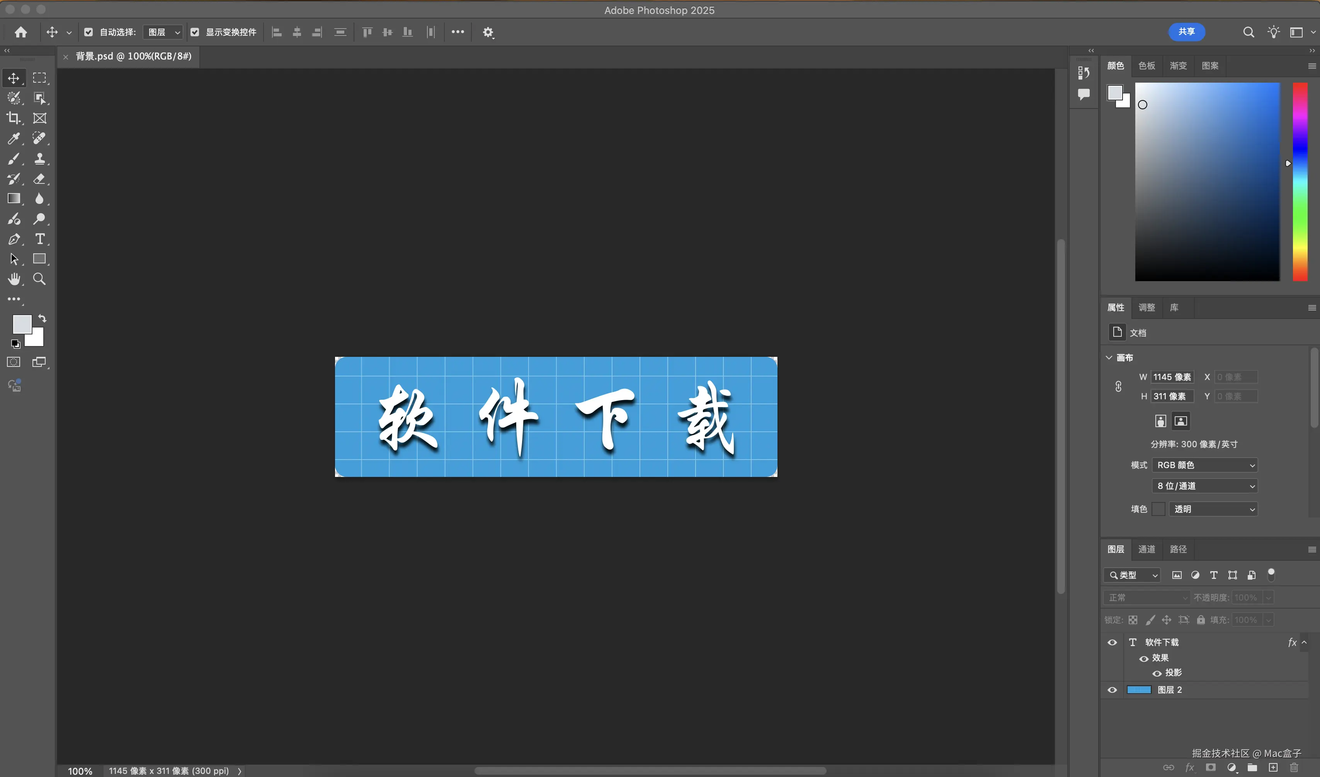Image resolution: width=1320 pixels, height=777 pixels.
Task: Hide 图层 2 layer
Action: coord(1112,690)
